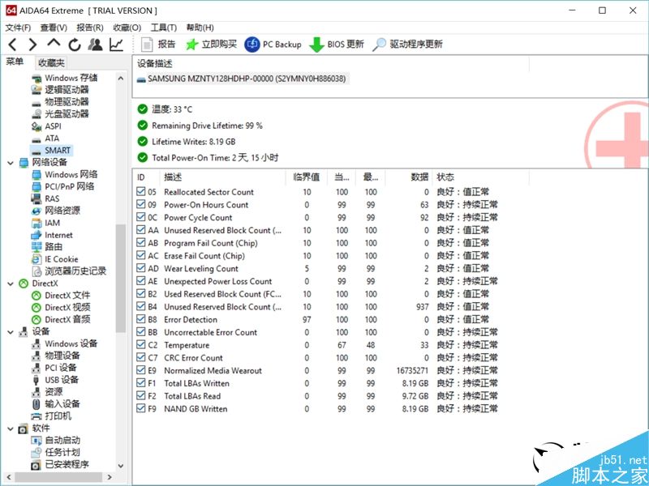Toggle the Power-On Hours Count checkbox
This screenshot has width=649, height=486.
(140, 204)
